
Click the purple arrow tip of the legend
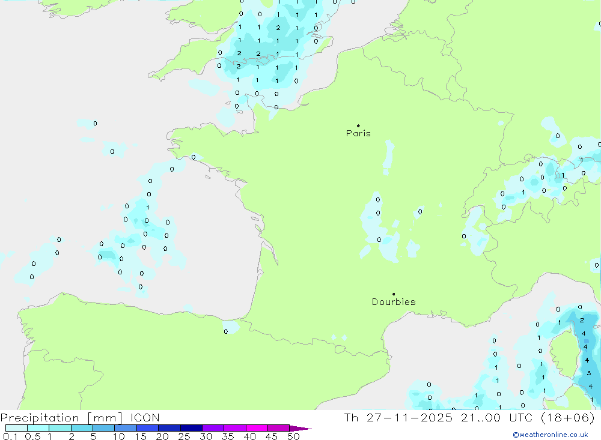tap(300, 429)
